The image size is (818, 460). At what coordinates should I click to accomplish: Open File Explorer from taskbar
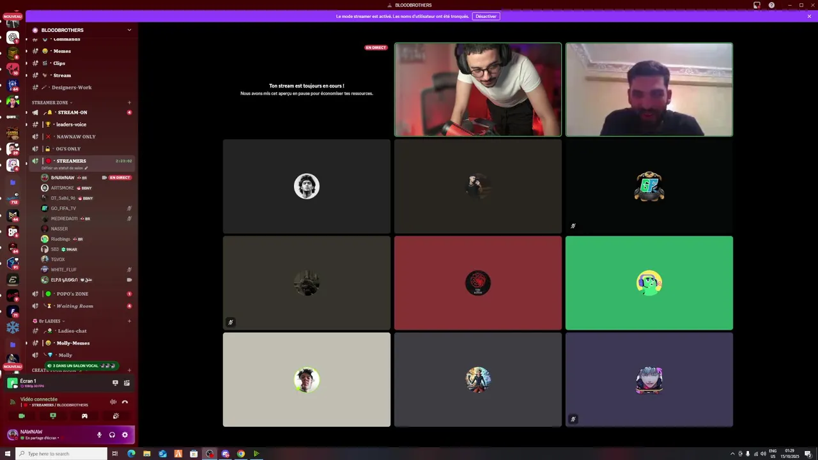pos(147,454)
